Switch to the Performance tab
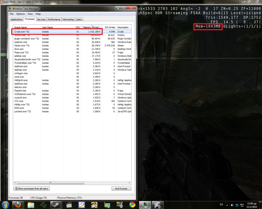Screen dimensions: 262x209 (54, 19)
